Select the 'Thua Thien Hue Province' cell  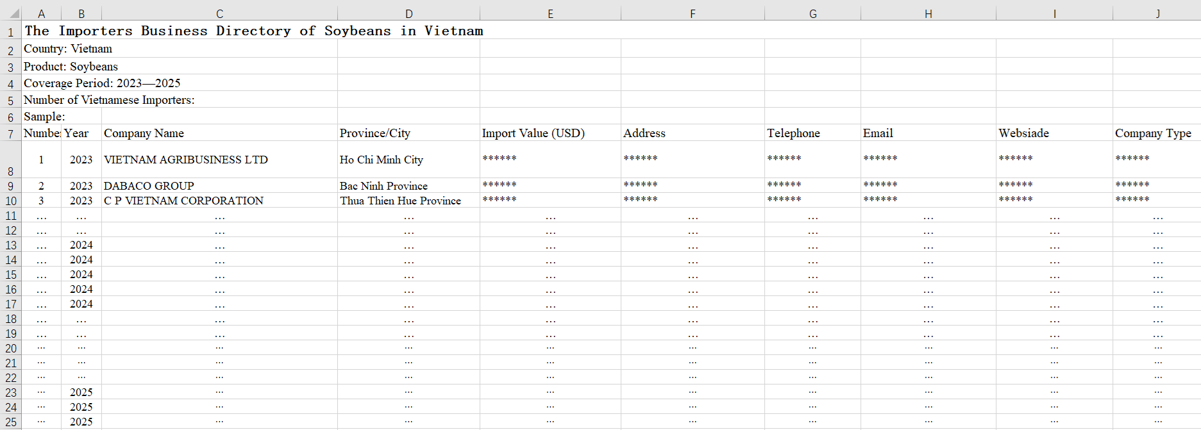coord(400,201)
